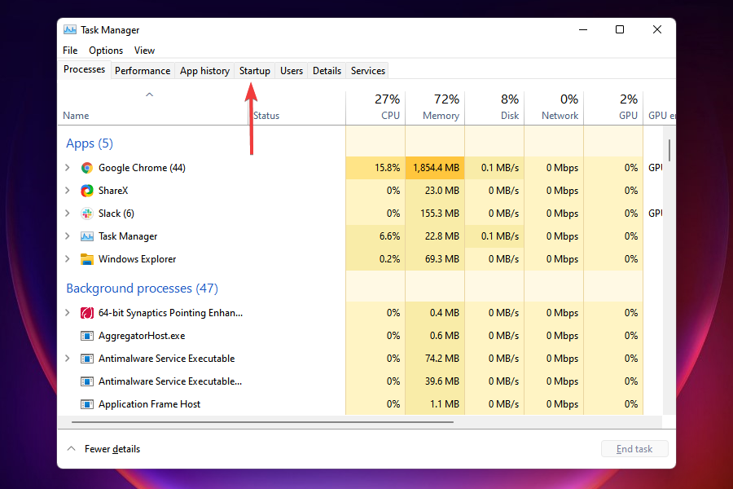The image size is (733, 489).
Task: Click the Synaptics Pointing Enhancements icon
Action: pos(87,313)
